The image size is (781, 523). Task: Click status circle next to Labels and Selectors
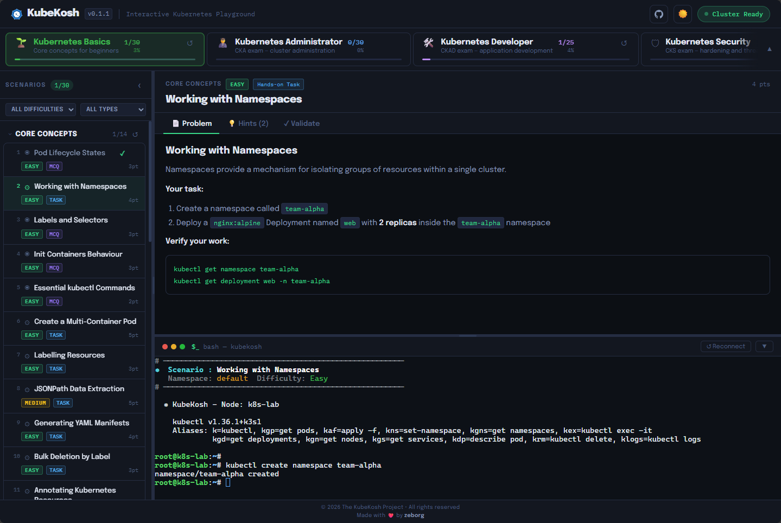(x=27, y=220)
